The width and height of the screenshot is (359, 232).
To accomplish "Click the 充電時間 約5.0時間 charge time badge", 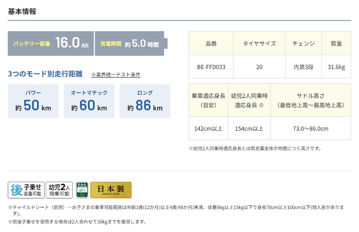I will (x=130, y=43).
